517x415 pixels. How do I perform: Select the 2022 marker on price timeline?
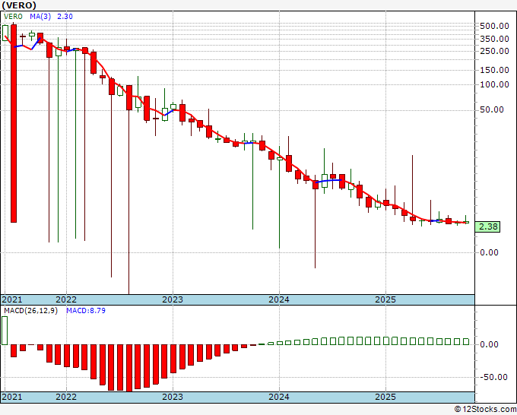[66, 299]
